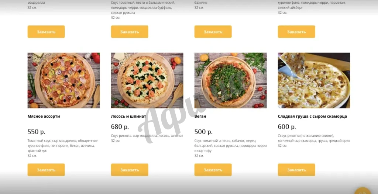Open the Сладкая груша pizza picture
This screenshot has height=194, width=378.
(x=314, y=80)
